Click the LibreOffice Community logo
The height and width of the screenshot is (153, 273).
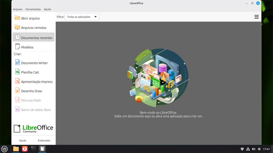(x=33, y=129)
